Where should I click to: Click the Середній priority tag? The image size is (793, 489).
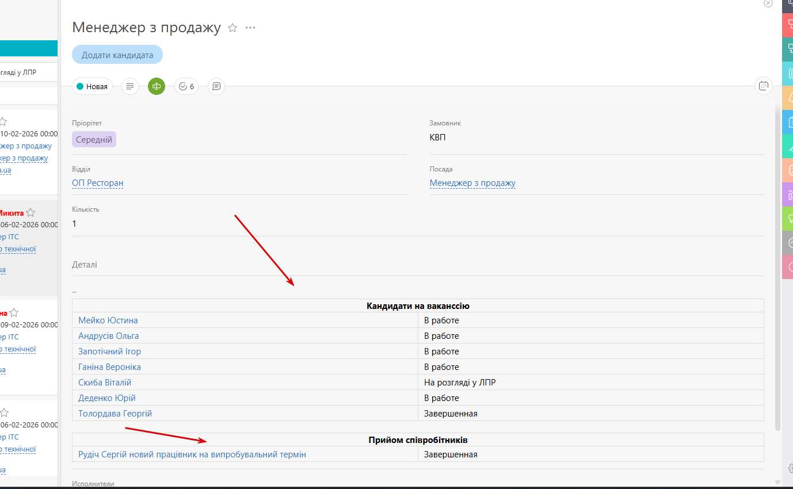(x=94, y=139)
